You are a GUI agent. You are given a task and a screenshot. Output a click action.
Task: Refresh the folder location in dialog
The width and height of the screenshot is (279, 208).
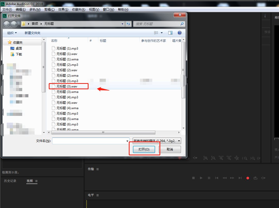pos(128,24)
